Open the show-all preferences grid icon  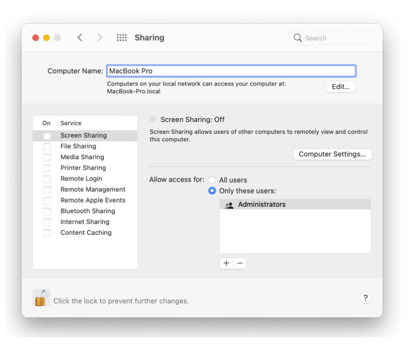pos(122,38)
